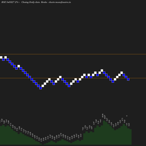Click the 'charts munafasutra.in' header text
The width and height of the screenshot is (146, 146).
(x=60, y=2)
